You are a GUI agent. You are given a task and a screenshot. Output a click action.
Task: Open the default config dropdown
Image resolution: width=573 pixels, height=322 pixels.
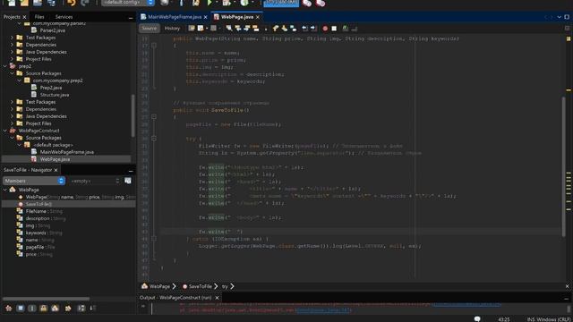click(x=127, y=3)
